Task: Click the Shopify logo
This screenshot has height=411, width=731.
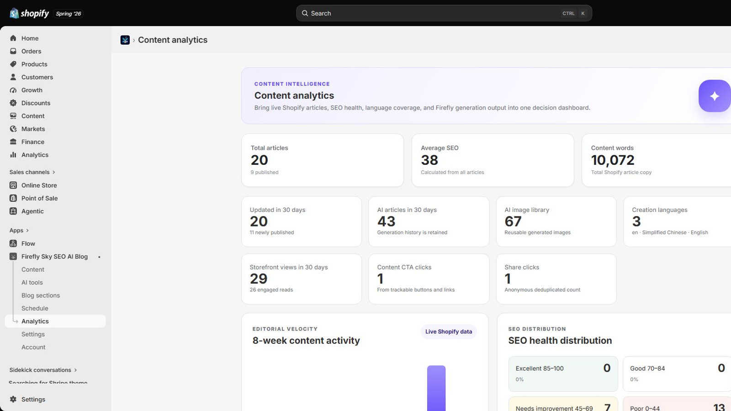Action: 29,13
